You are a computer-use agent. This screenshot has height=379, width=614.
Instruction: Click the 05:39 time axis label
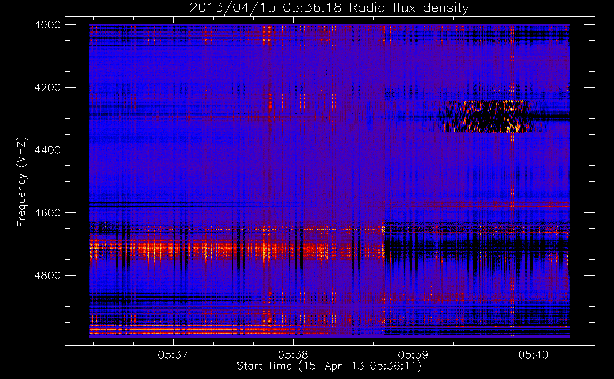(413, 355)
